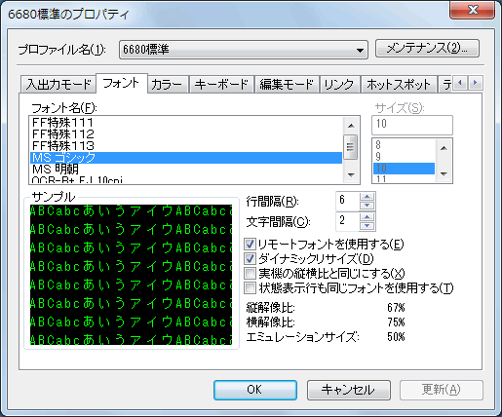The width and height of the screenshot is (502, 417).
Task: Select MS ゴシック in font list
Action: point(186,158)
